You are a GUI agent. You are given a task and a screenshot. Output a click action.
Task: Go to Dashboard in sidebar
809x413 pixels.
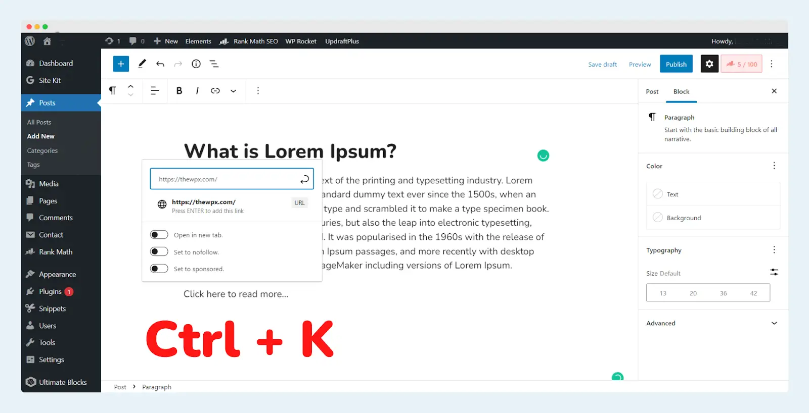tap(56, 63)
